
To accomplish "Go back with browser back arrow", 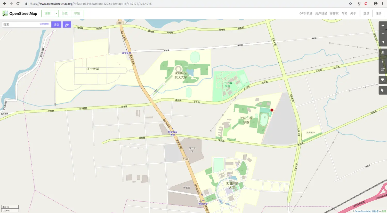I will click(x=4, y=4).
